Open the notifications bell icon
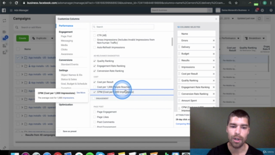This screenshot has height=155, width=275. [257, 10]
